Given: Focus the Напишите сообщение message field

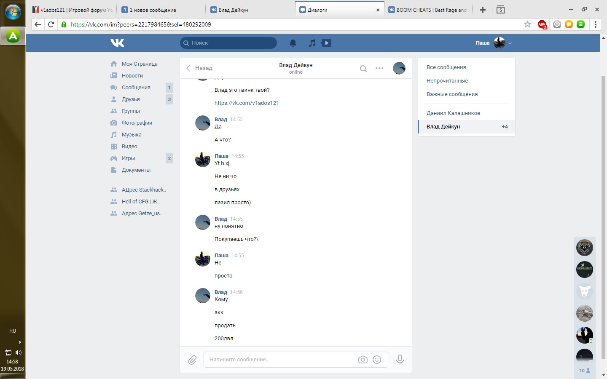Looking at the screenshot, I should click(x=296, y=360).
